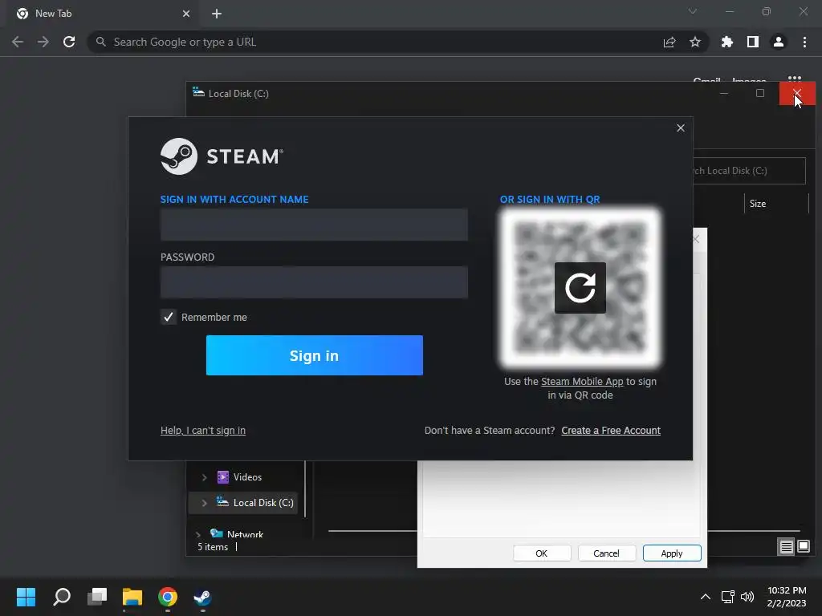Select Network in the Explorer sidebar
The width and height of the screenshot is (822, 616).
point(245,534)
